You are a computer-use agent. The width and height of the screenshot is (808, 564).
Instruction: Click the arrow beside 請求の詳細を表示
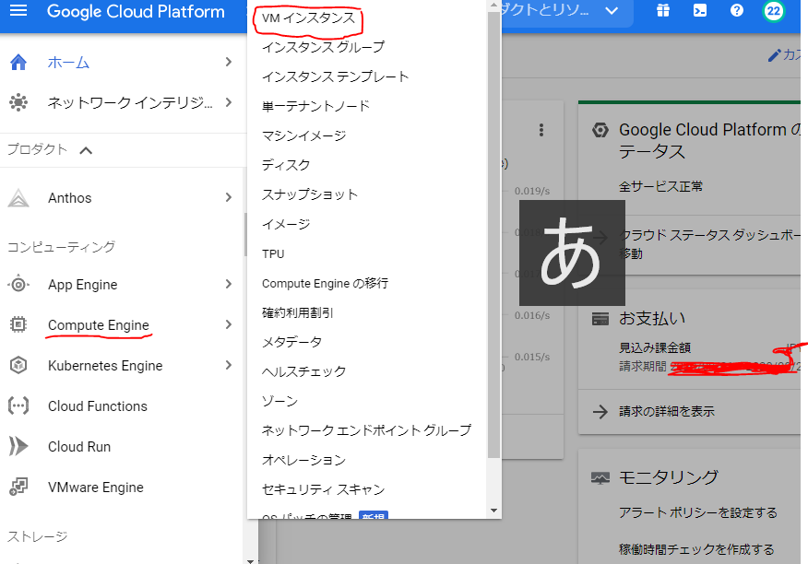tap(600, 411)
